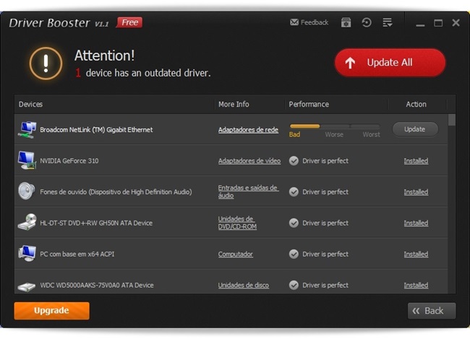This screenshot has height=339, width=470.
Task: Click the WDC hard disk device icon
Action: 26,286
